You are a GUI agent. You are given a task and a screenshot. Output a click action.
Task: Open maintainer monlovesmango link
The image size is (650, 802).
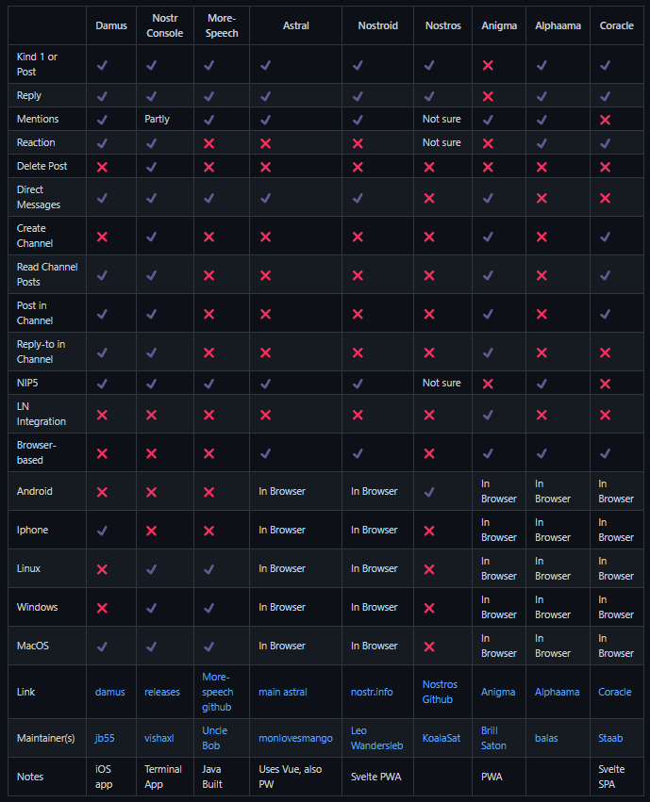coord(295,738)
